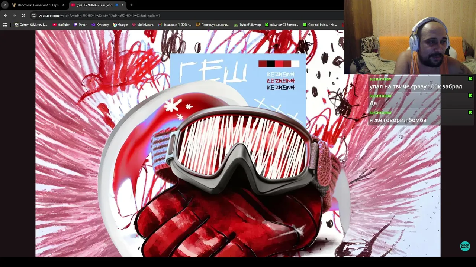The image size is (476, 267).
Task: Click the chat message 'я же говорил бомба'
Action: tap(398, 120)
